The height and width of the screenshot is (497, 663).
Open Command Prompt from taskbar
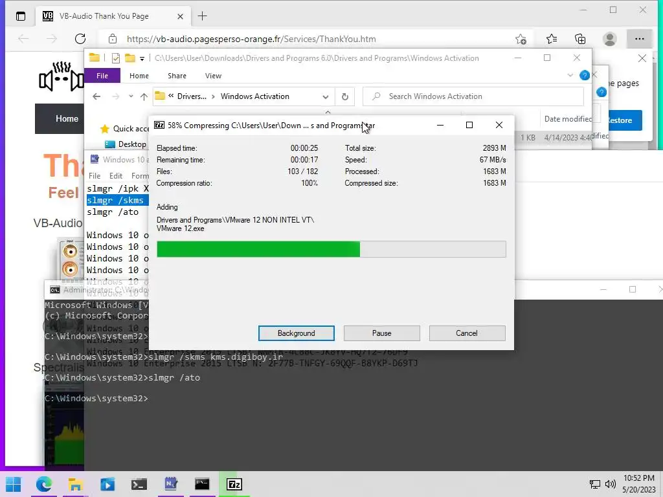[x=202, y=484]
